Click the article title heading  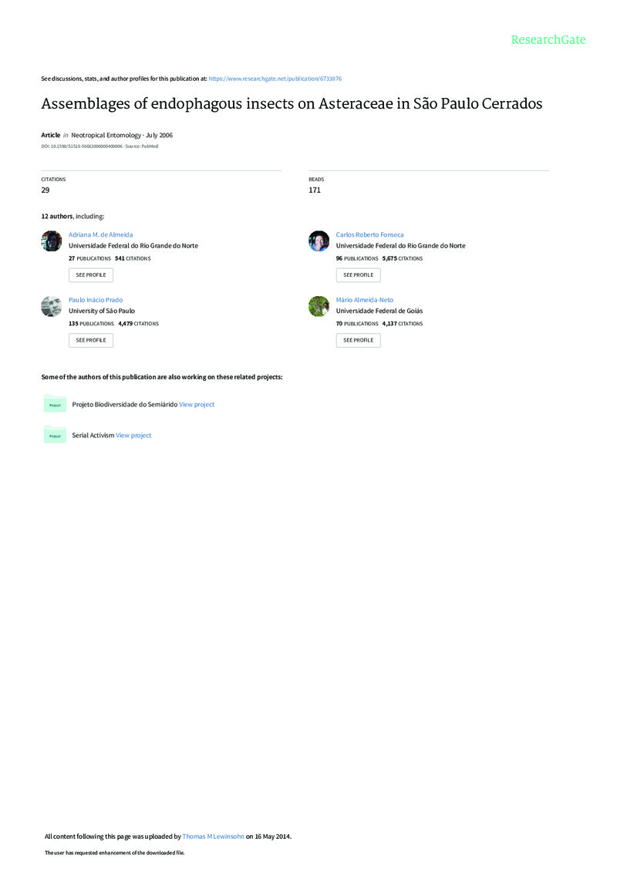point(292,104)
